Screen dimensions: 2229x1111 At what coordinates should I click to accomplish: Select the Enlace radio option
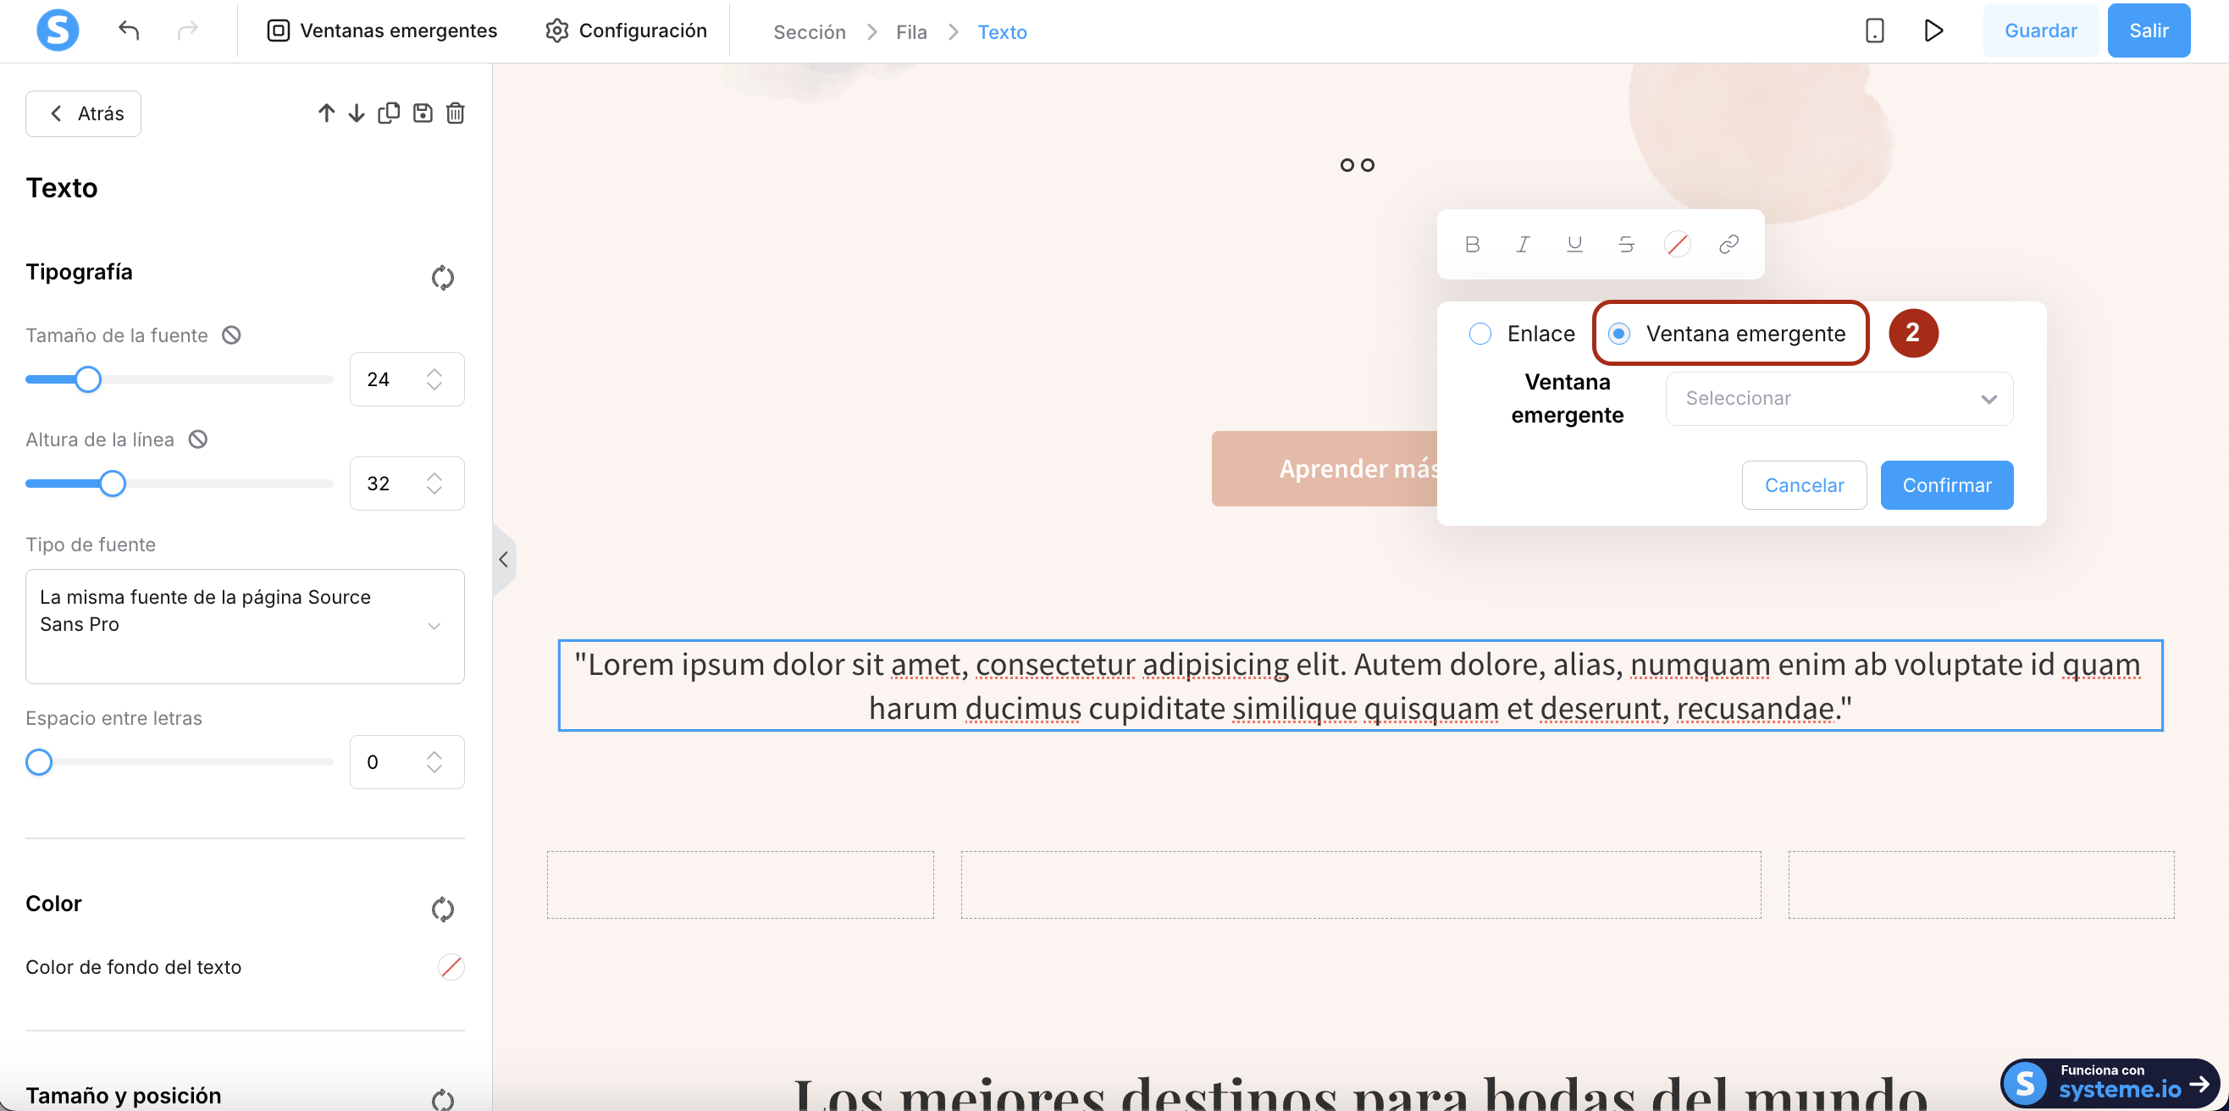[1480, 334]
